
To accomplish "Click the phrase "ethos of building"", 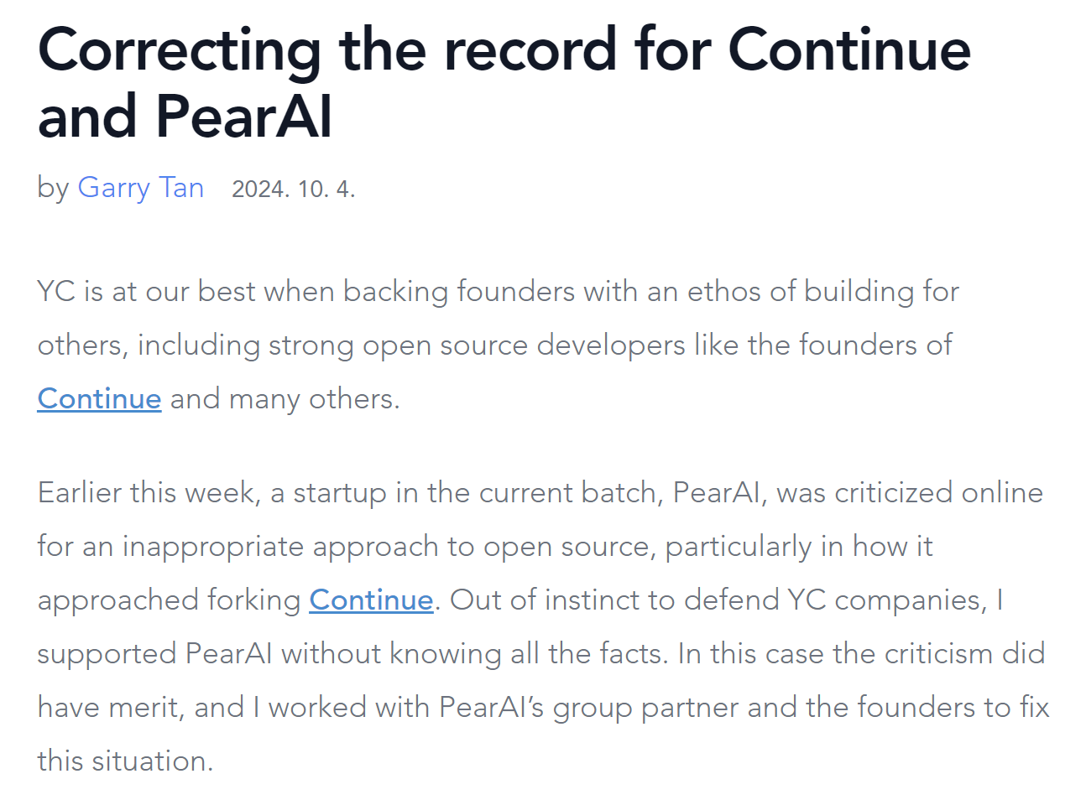I will point(800,291).
